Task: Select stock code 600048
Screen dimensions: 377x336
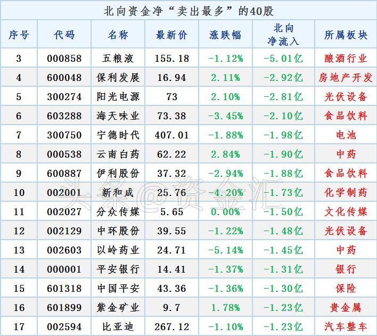Action: (64, 77)
